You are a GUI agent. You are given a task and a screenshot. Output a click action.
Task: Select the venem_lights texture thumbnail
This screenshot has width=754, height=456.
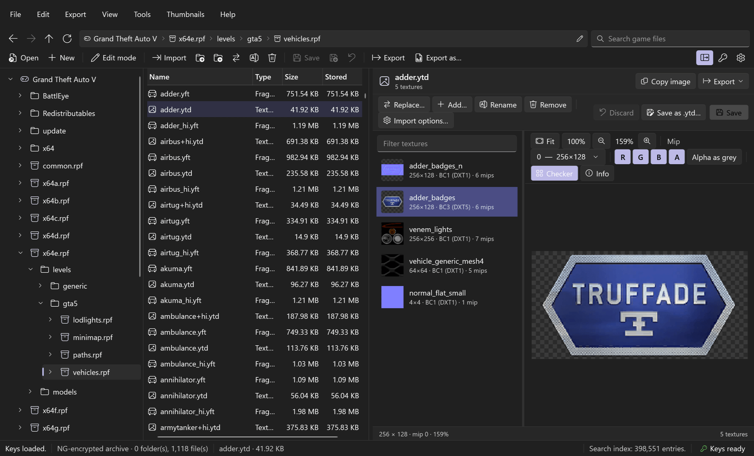(x=392, y=234)
